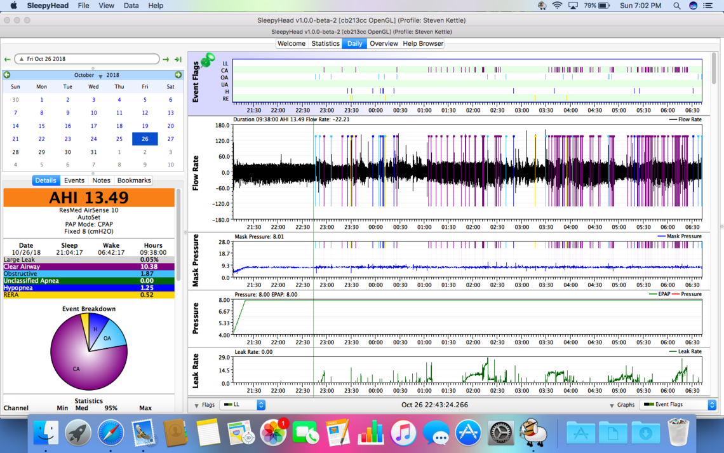724x453 pixels.
Task: Show next month in the calendar
Action: (178, 75)
